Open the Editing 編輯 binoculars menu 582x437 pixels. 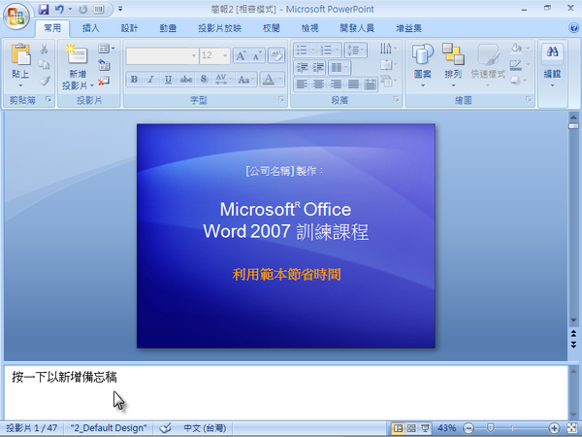tap(552, 65)
